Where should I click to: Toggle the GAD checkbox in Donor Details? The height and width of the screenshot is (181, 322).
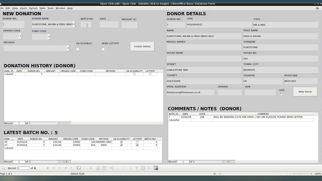coord(280,94)
